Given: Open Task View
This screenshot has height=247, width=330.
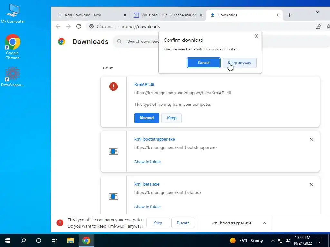Looking at the screenshot, I should pyautogui.click(x=54, y=241).
